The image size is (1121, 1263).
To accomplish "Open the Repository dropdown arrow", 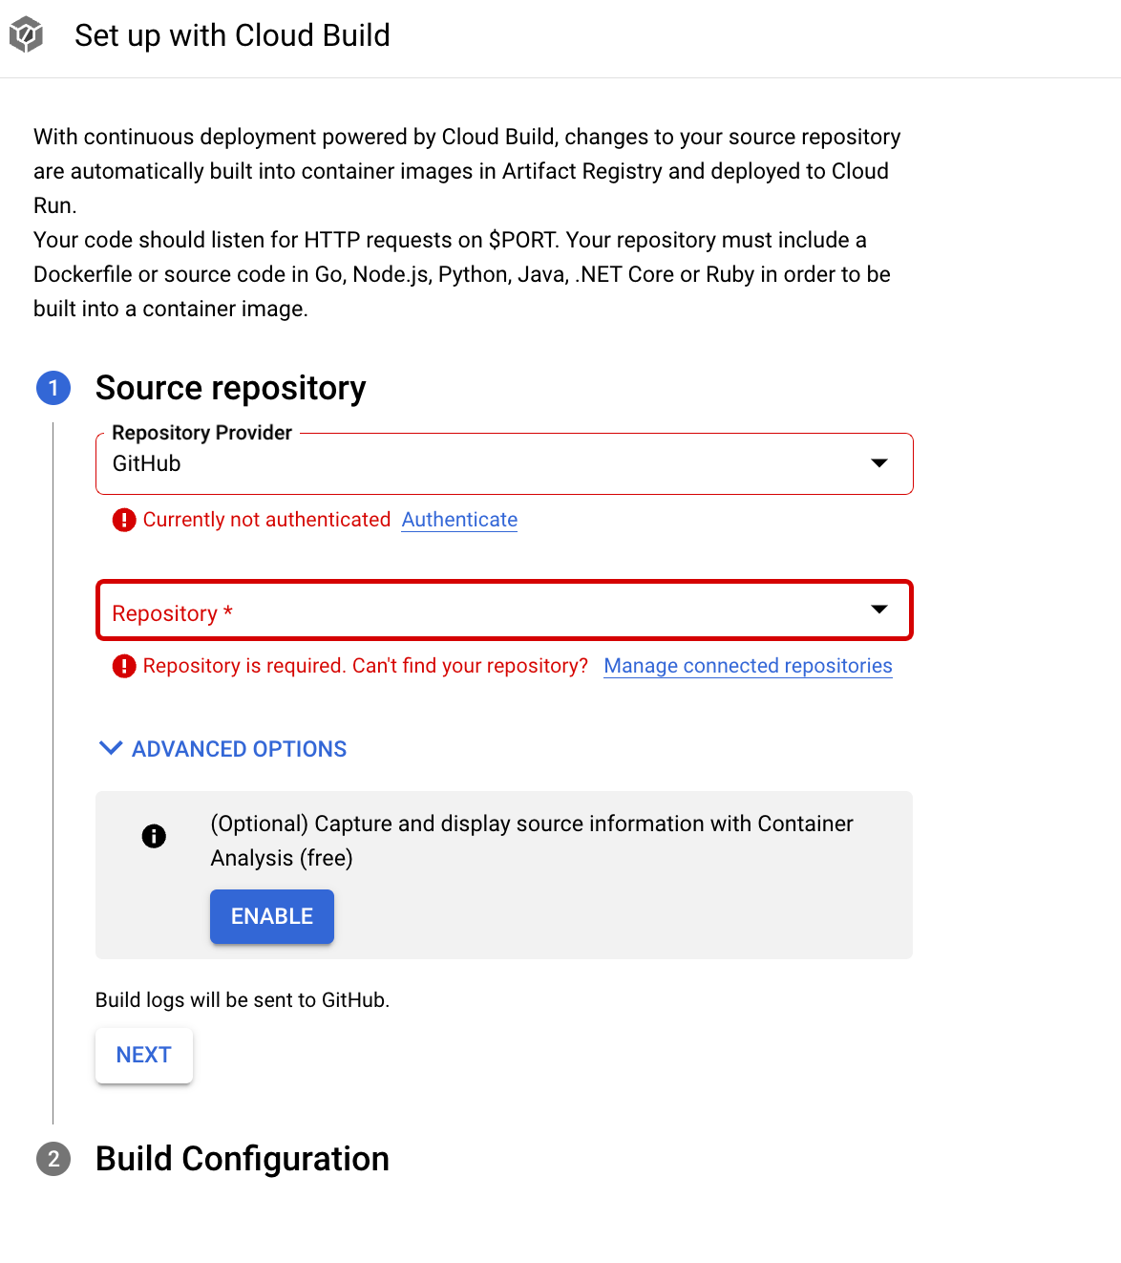I will [x=879, y=610].
